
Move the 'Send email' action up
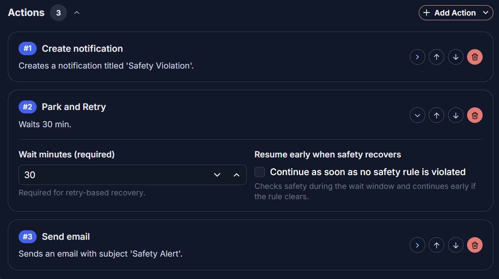(436, 245)
